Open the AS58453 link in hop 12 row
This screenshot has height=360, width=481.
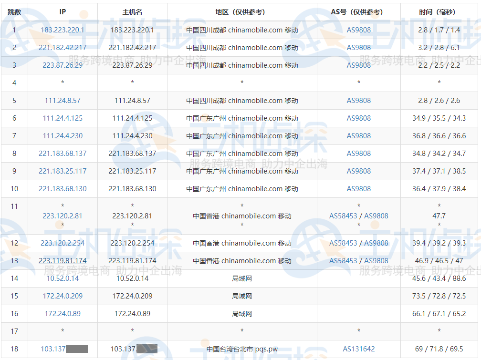click(x=343, y=243)
